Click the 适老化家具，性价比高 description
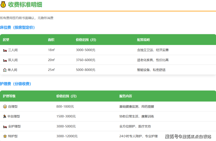 click(x=153, y=60)
